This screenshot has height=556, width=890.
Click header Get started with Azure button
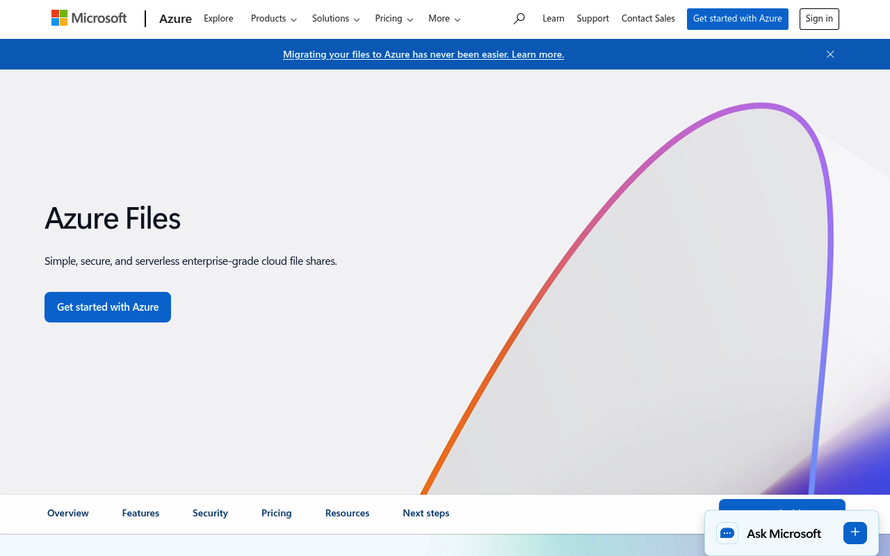(x=738, y=19)
